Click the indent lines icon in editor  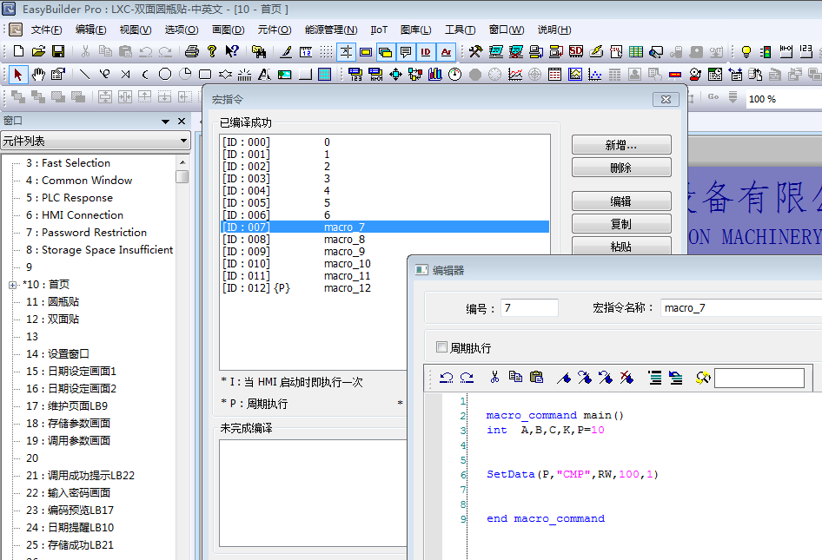click(x=654, y=378)
